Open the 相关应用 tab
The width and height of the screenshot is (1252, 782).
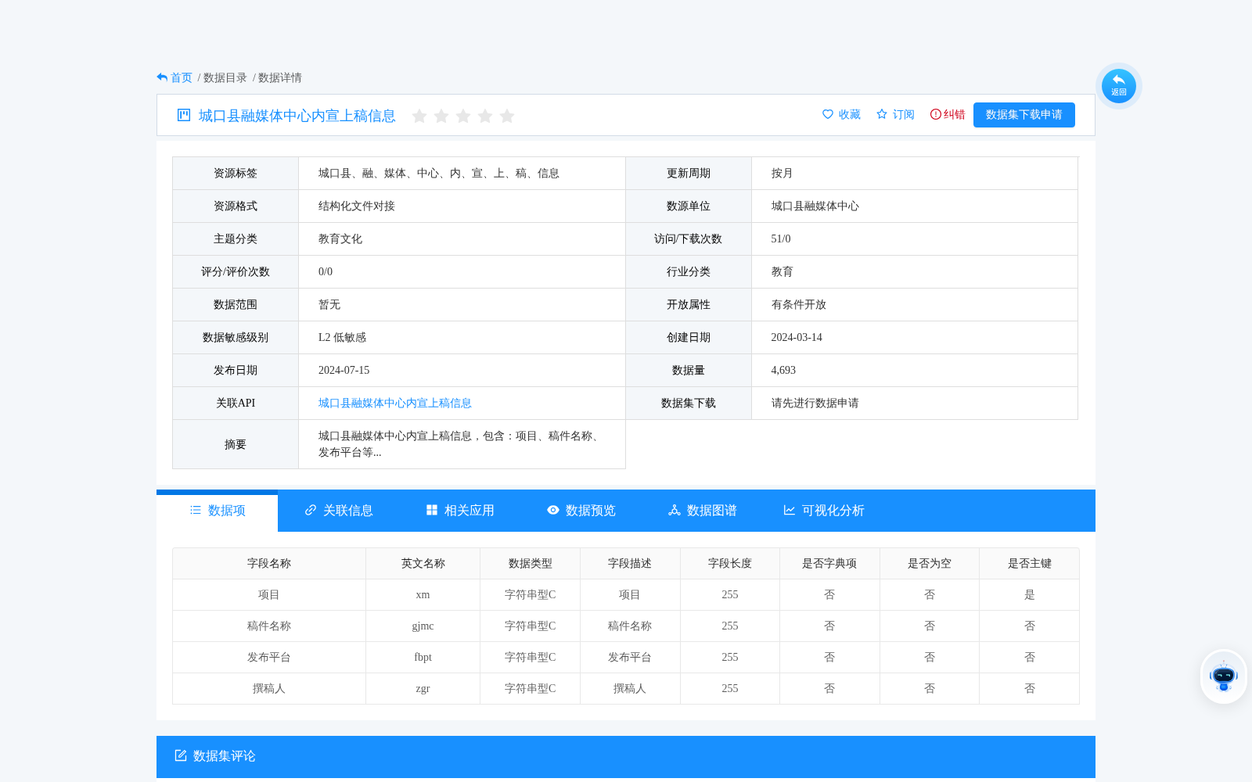point(459,511)
